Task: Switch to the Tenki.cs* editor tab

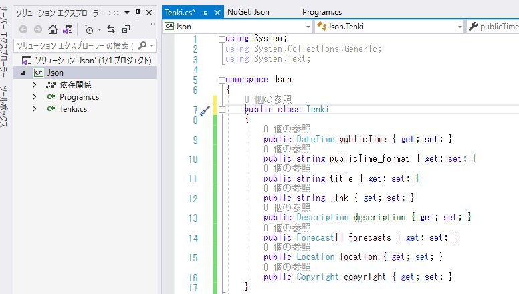Action: click(180, 13)
